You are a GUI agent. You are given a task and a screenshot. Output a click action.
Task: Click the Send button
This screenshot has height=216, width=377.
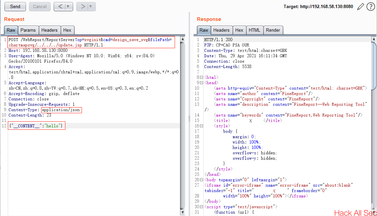point(15,6)
